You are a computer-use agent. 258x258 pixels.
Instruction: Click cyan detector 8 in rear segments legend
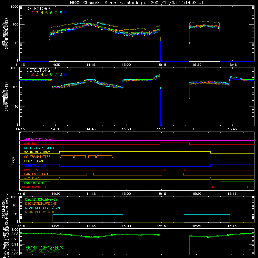61,74
